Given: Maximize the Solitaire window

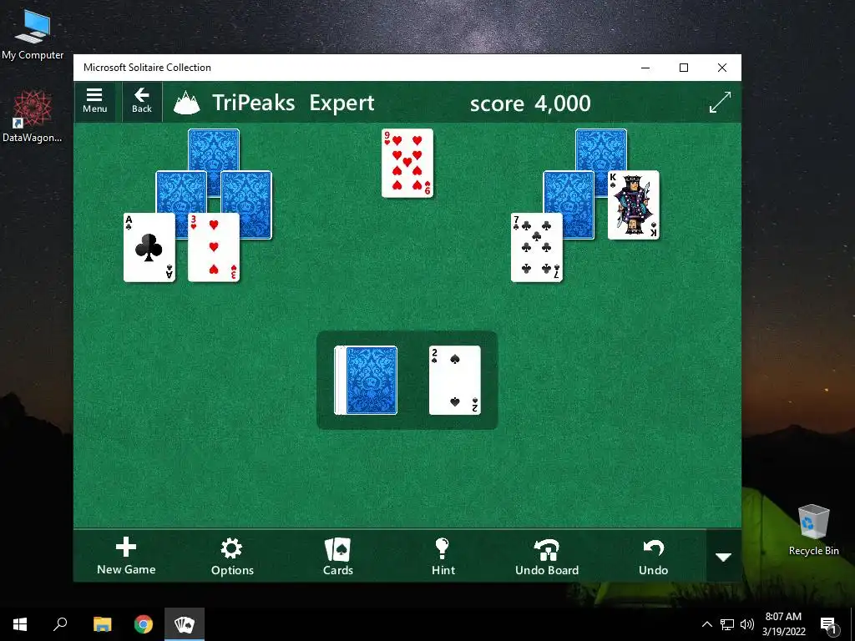Looking at the screenshot, I should [x=684, y=68].
